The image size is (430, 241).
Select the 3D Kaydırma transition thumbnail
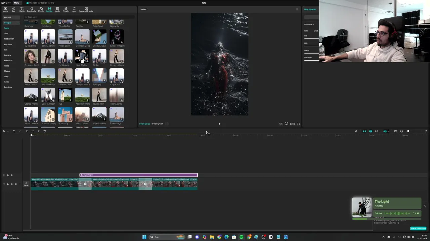click(31, 37)
